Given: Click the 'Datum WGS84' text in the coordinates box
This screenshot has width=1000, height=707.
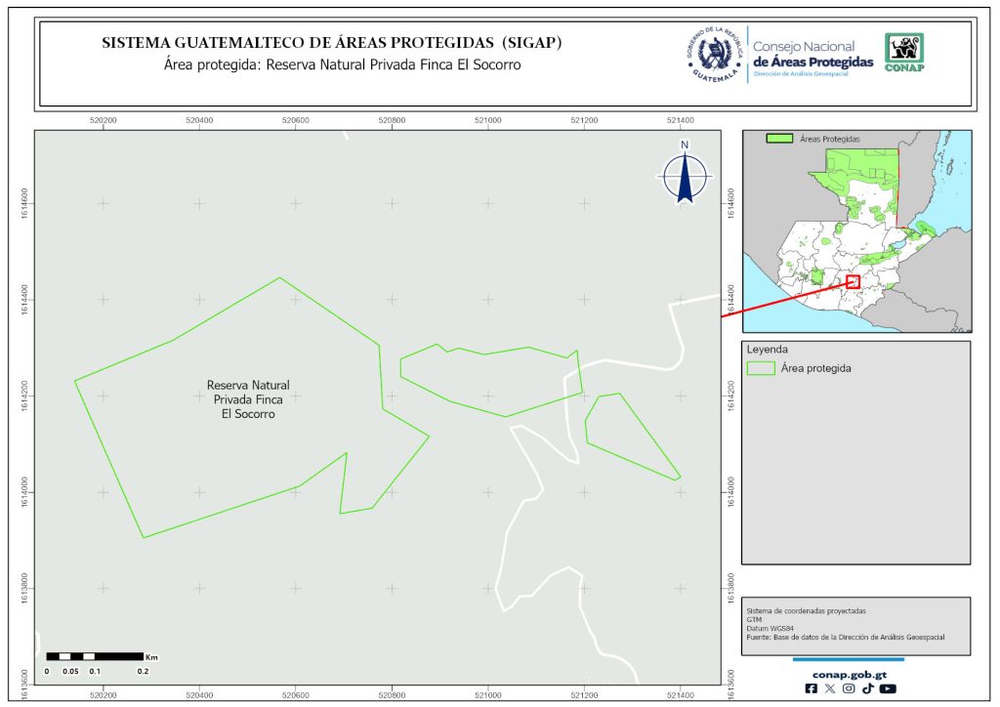Looking at the screenshot, I should pos(767,629).
